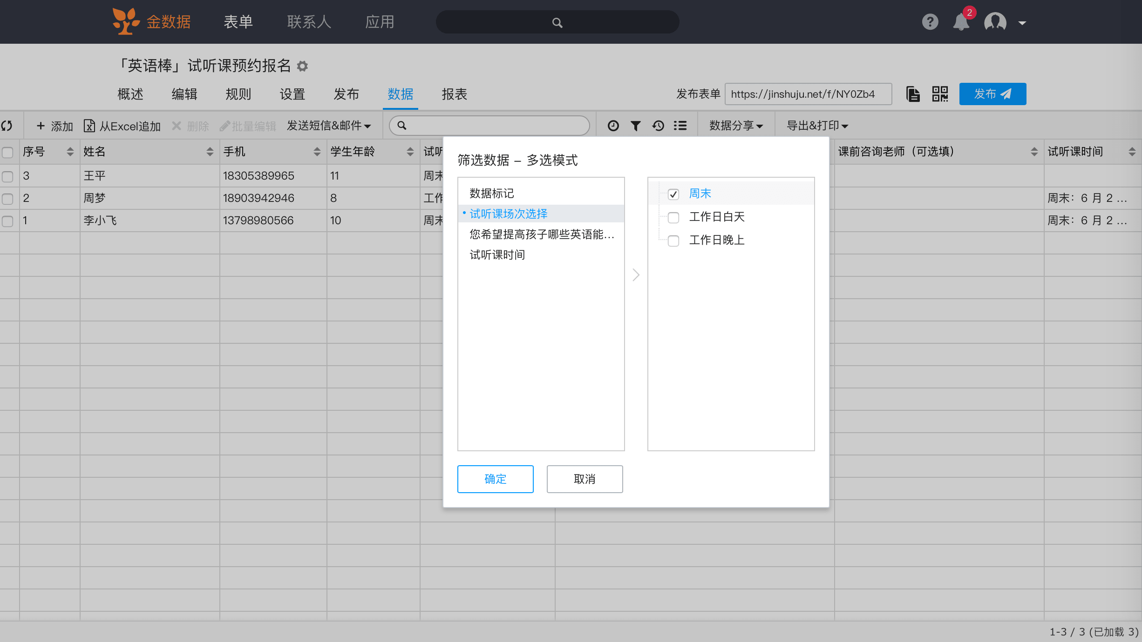Select 试听课时间 in filter field list
Image resolution: width=1142 pixels, height=642 pixels.
(497, 255)
